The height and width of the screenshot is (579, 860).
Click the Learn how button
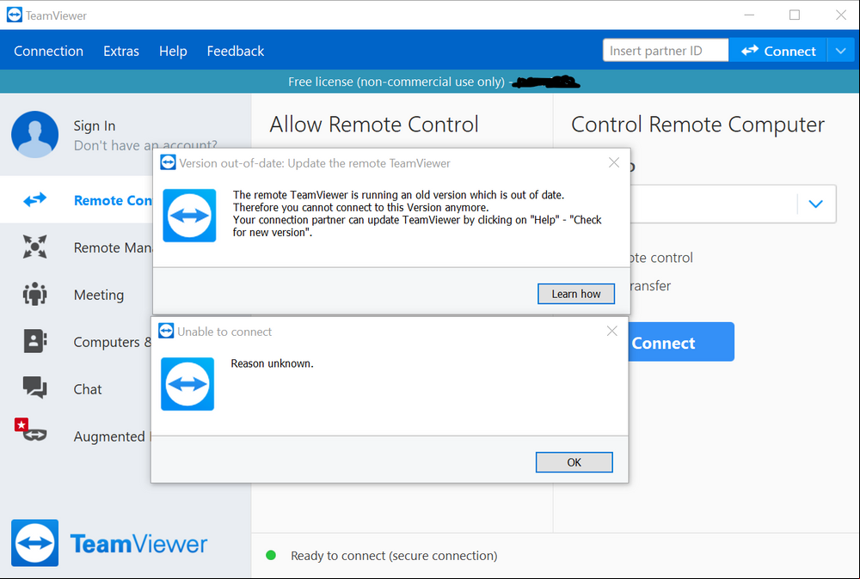pyautogui.click(x=576, y=294)
